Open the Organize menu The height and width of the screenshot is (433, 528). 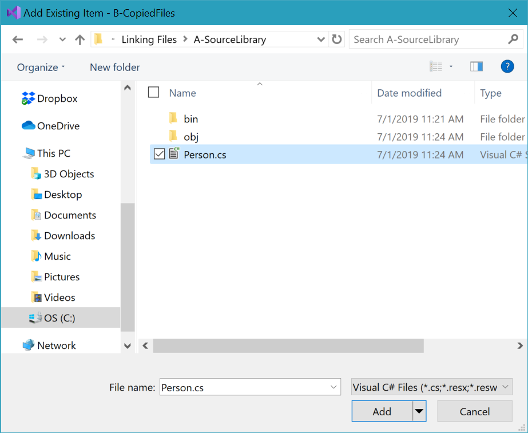(39, 67)
